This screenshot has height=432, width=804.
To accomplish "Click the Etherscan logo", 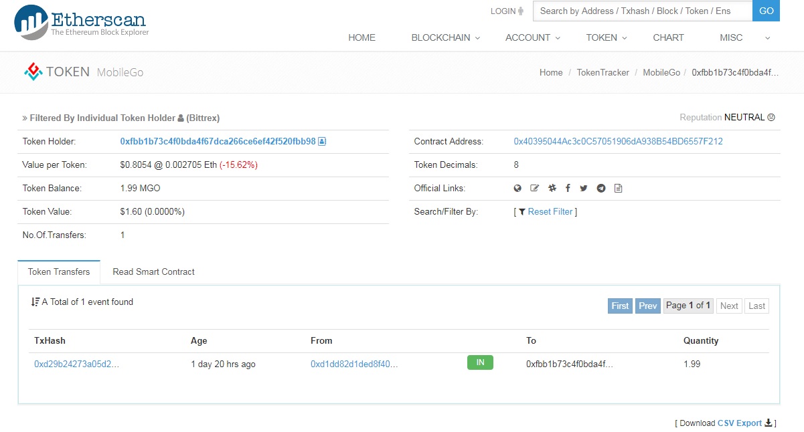I will tap(81, 21).
